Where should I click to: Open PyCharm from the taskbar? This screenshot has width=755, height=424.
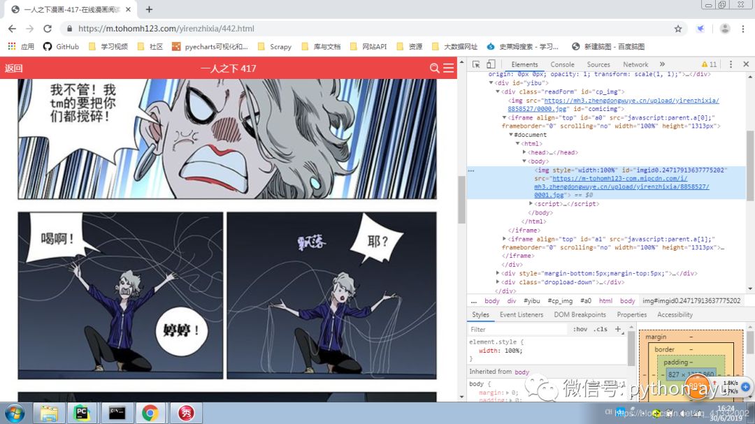pyautogui.click(x=82, y=414)
